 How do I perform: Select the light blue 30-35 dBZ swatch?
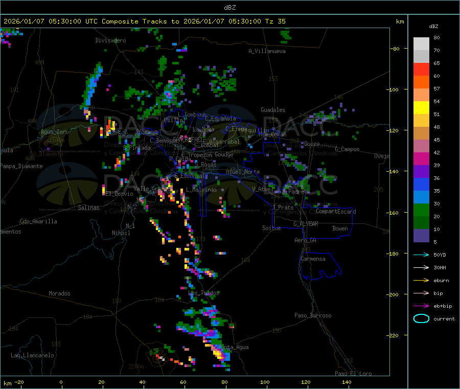coord(421,197)
